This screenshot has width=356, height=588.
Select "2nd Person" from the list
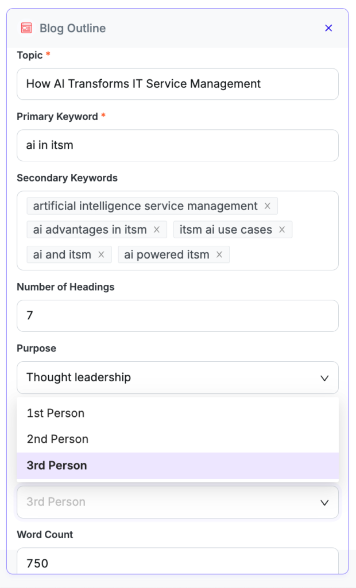point(57,439)
